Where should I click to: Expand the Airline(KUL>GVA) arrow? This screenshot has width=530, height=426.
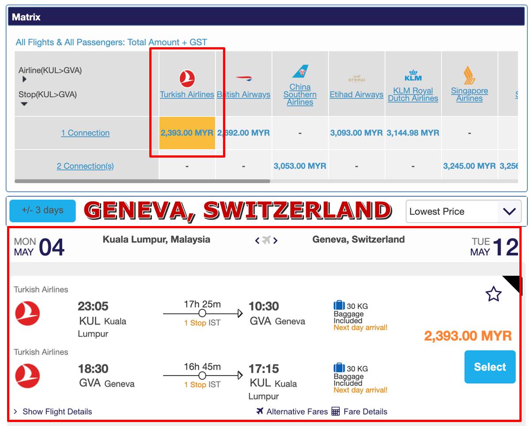[24, 79]
